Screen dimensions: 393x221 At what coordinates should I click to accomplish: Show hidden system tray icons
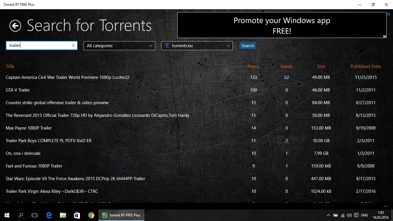329,215
